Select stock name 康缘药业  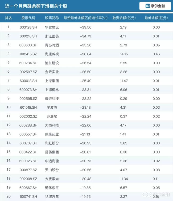click(52, 134)
